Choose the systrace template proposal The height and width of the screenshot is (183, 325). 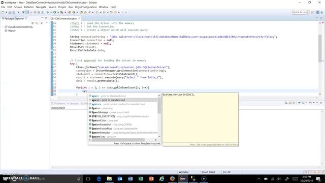pyautogui.click(x=123, y=104)
